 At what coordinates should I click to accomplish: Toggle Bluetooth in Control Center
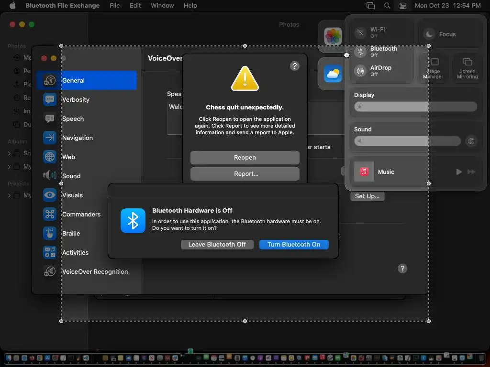[x=360, y=52]
